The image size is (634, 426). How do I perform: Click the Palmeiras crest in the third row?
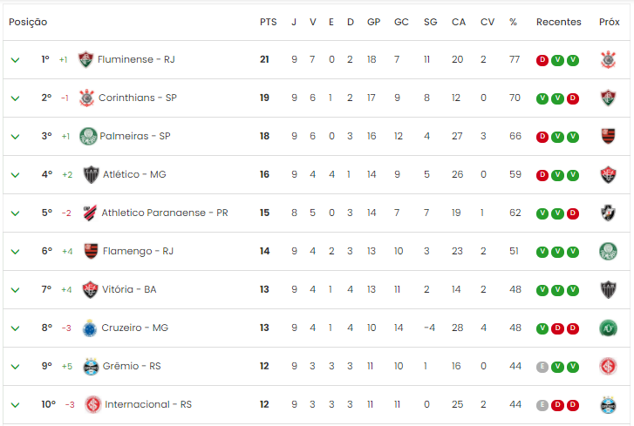(x=88, y=136)
